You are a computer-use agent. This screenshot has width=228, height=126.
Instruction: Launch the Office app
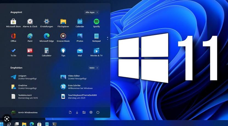click(x=13, y=38)
